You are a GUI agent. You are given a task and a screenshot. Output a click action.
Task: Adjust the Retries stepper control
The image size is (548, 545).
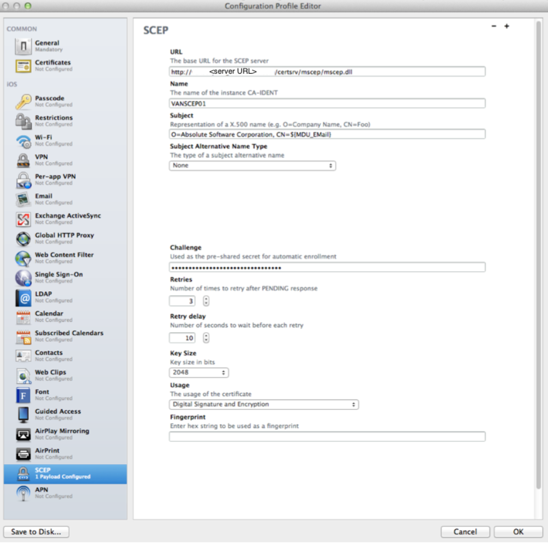206,301
